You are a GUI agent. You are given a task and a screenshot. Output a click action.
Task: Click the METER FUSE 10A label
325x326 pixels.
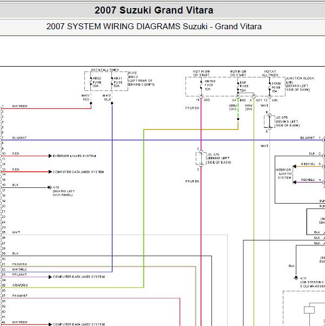point(210,85)
